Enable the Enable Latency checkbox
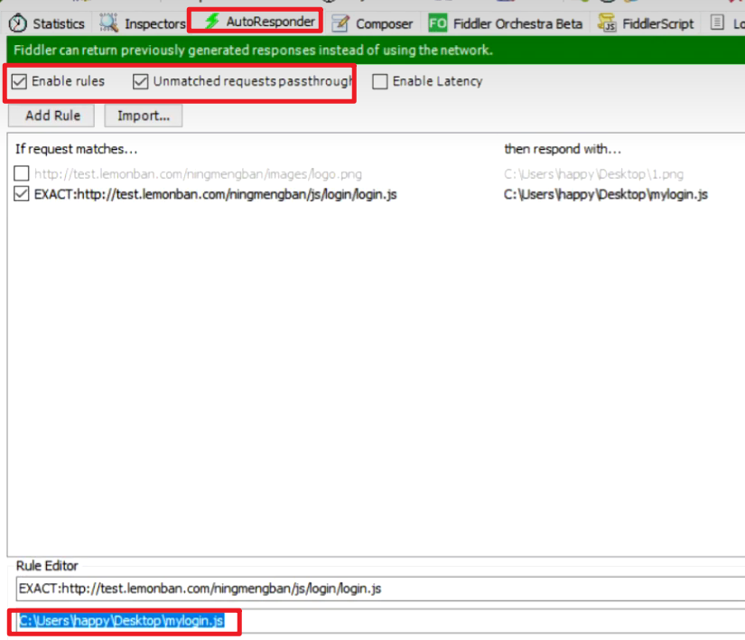 (380, 81)
